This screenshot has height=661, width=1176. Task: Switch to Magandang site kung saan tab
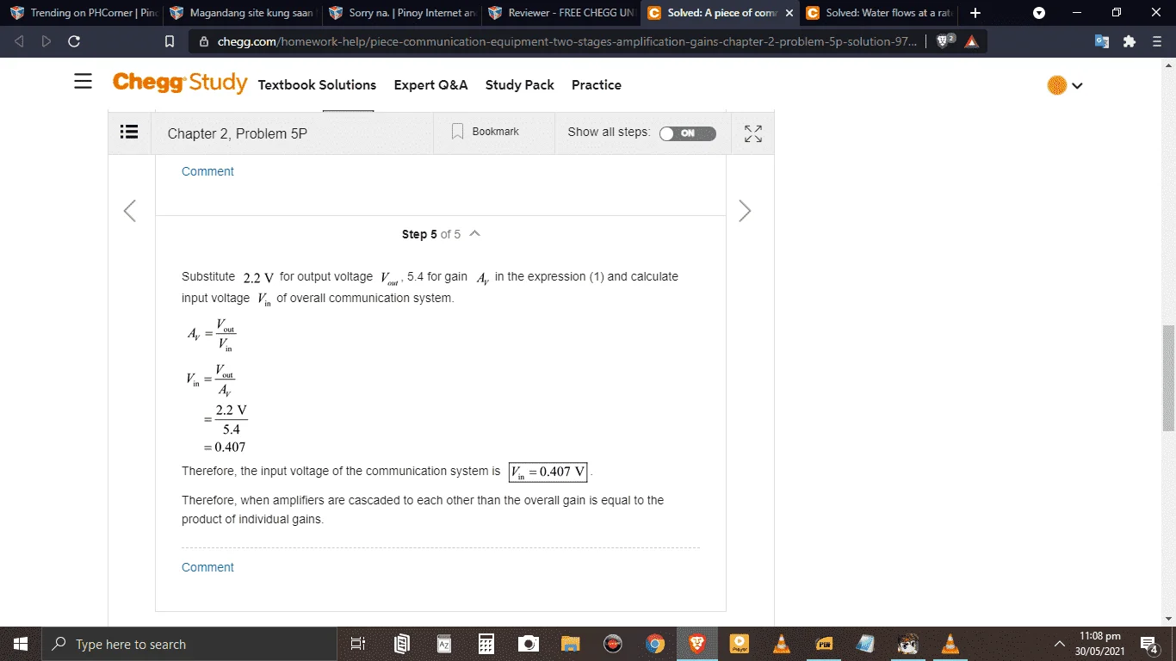pyautogui.click(x=241, y=13)
